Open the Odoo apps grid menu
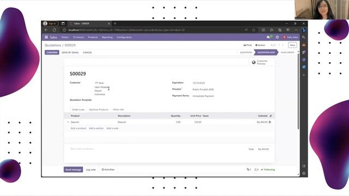Viewport: 349px width, 196px height. tap(46, 37)
